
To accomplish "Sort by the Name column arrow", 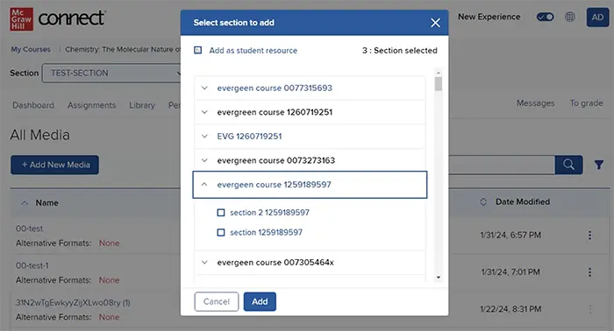I will (x=25, y=203).
